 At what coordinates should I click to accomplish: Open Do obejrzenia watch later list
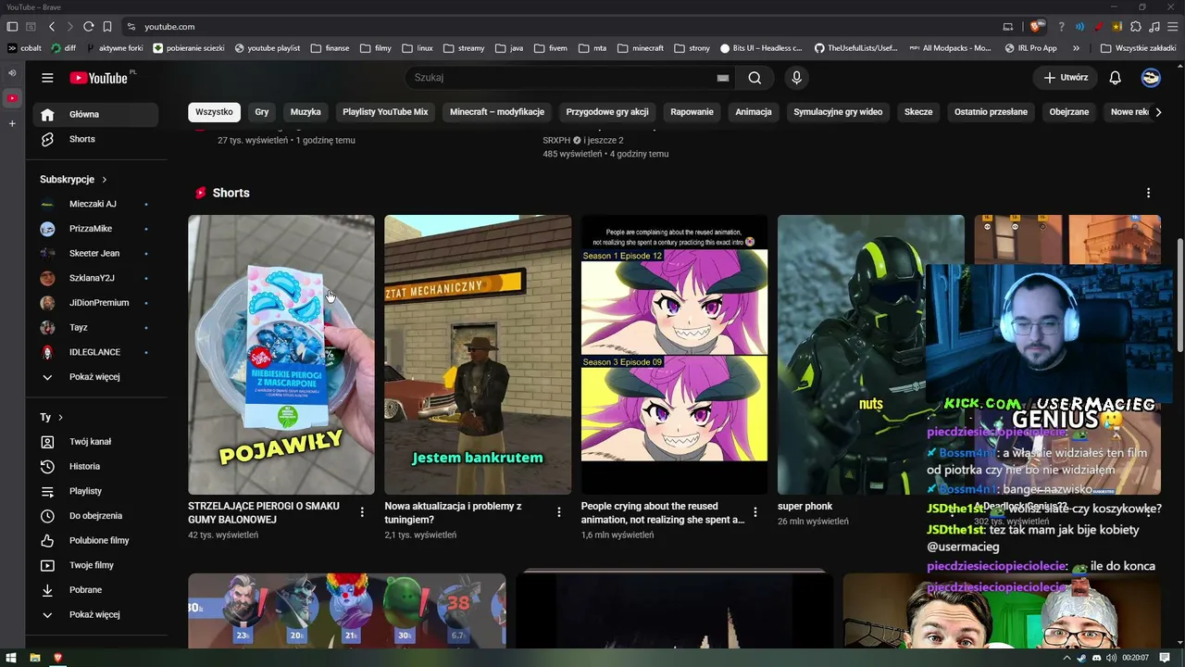point(95,516)
